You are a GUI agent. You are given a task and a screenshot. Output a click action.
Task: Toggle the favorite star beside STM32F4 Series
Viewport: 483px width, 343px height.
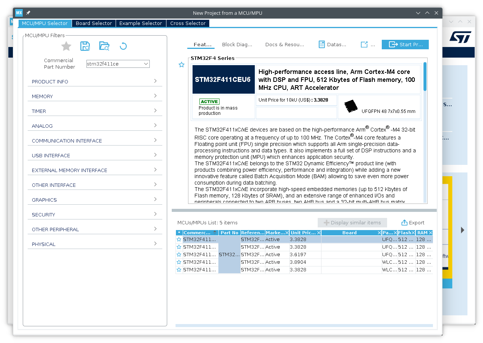coord(182,65)
